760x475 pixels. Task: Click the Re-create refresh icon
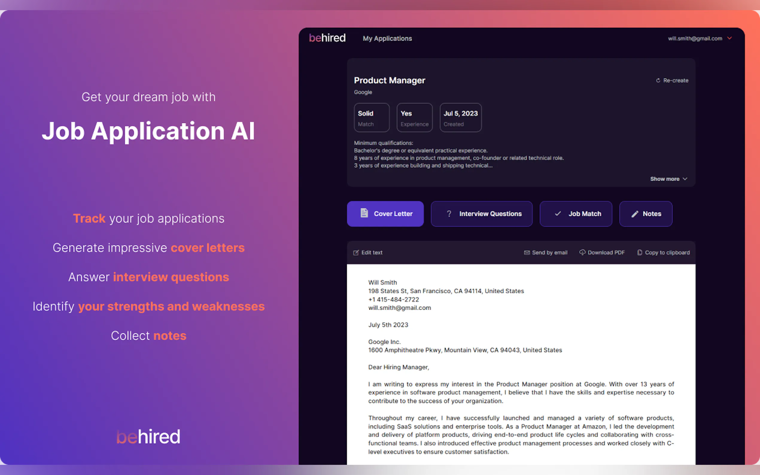click(658, 80)
